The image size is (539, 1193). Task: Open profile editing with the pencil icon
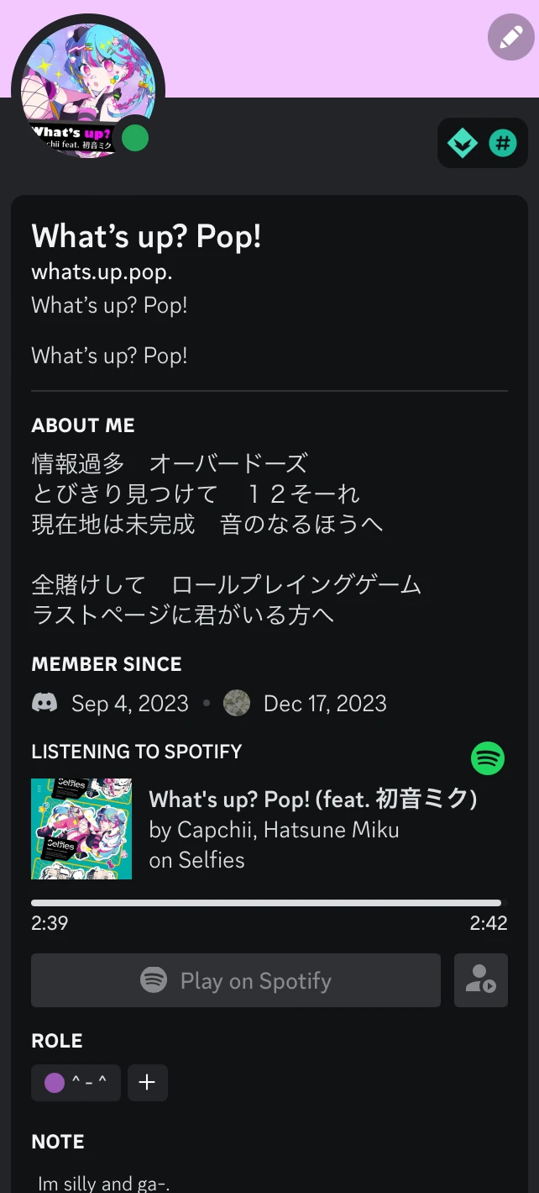(510, 38)
